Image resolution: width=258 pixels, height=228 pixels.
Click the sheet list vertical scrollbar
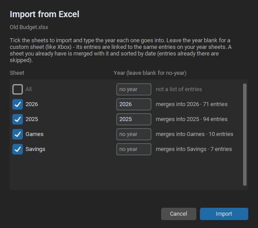(245, 135)
